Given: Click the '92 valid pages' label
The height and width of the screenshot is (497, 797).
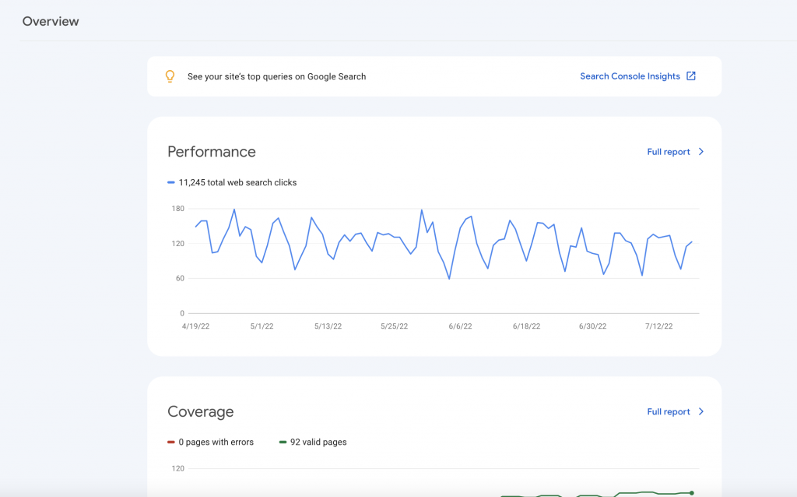Looking at the screenshot, I should (318, 442).
